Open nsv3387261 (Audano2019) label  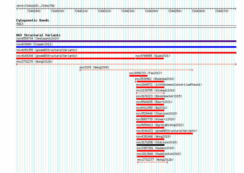[155, 148]
